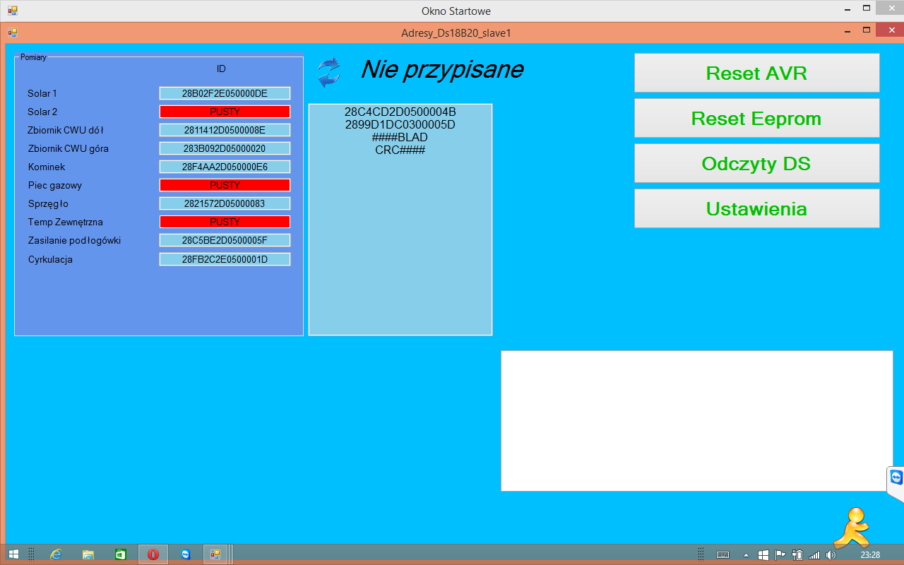Click the taskbar clock showing 23:28
This screenshot has height=565, width=904.
pos(870,554)
